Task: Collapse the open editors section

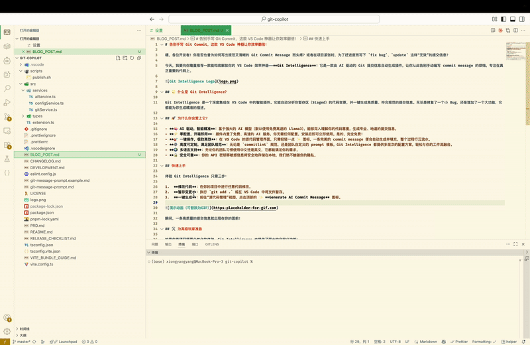Action: point(17,38)
